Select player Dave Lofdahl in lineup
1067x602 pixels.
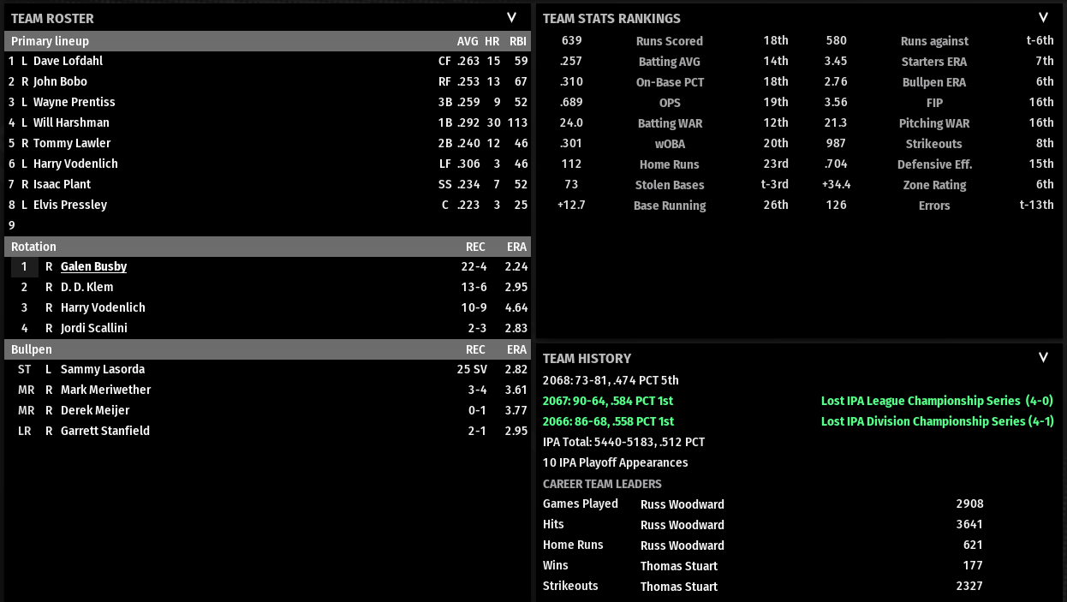coord(68,61)
